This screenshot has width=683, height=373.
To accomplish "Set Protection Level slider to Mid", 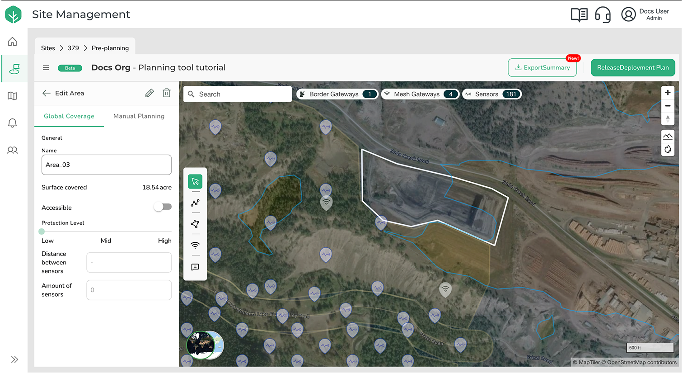I will pyautogui.click(x=106, y=231).
